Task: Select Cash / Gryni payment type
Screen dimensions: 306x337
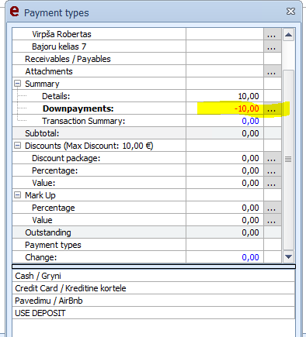Action: click(x=154, y=276)
